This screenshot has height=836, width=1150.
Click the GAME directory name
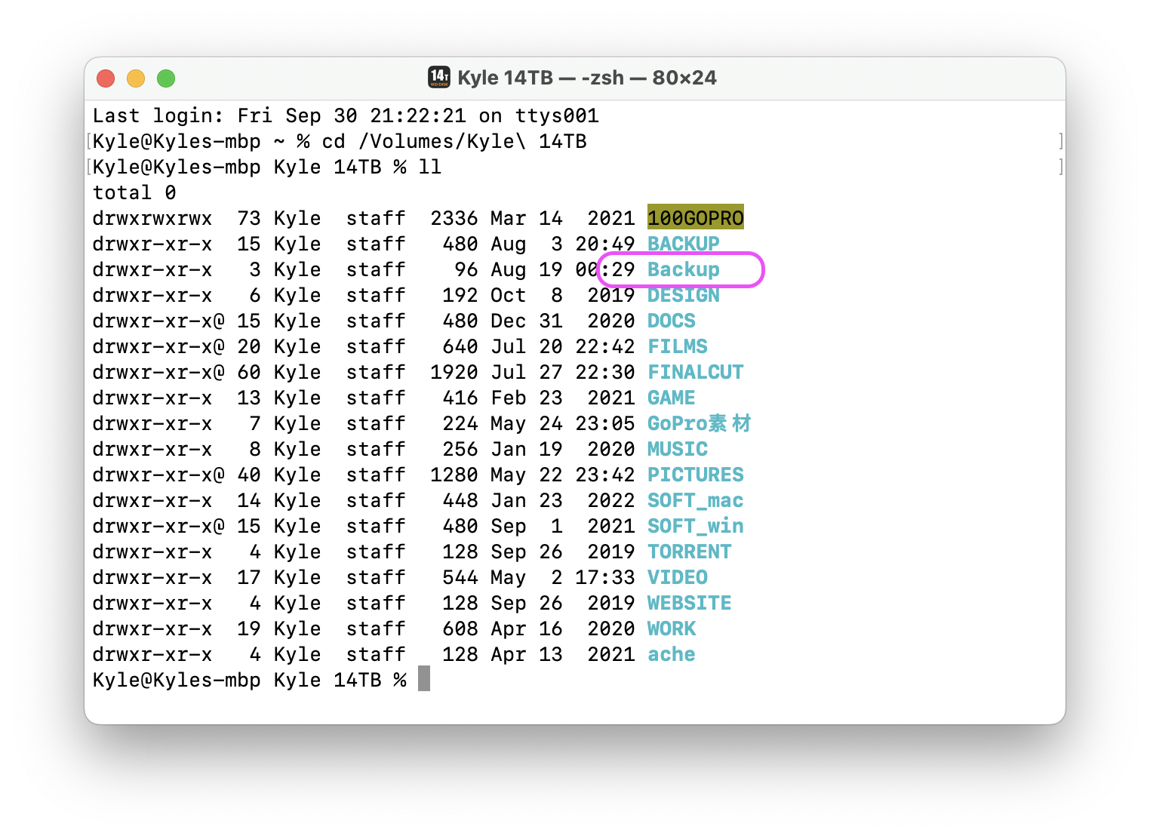coord(672,398)
